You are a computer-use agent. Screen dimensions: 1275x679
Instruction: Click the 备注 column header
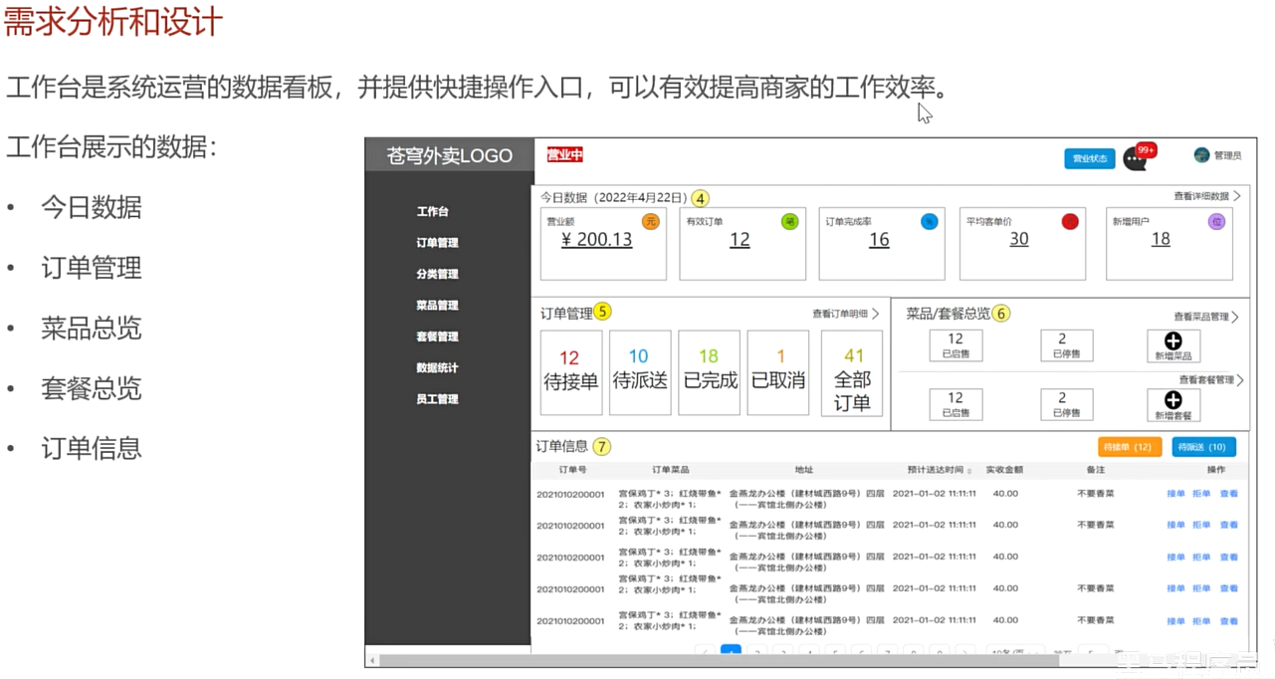click(x=1096, y=470)
